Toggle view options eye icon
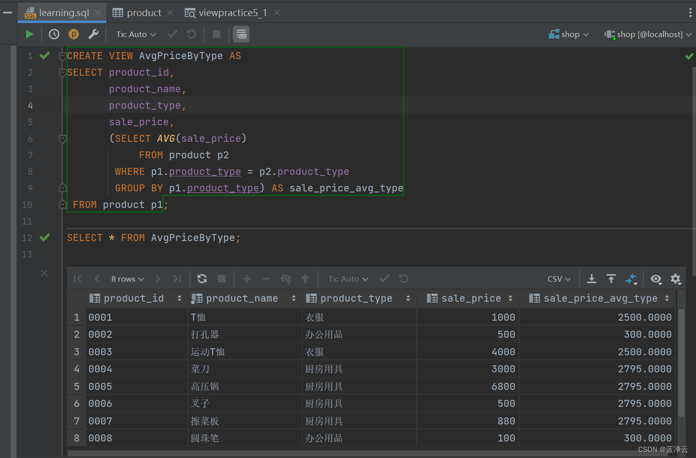This screenshot has width=696, height=458. [656, 279]
